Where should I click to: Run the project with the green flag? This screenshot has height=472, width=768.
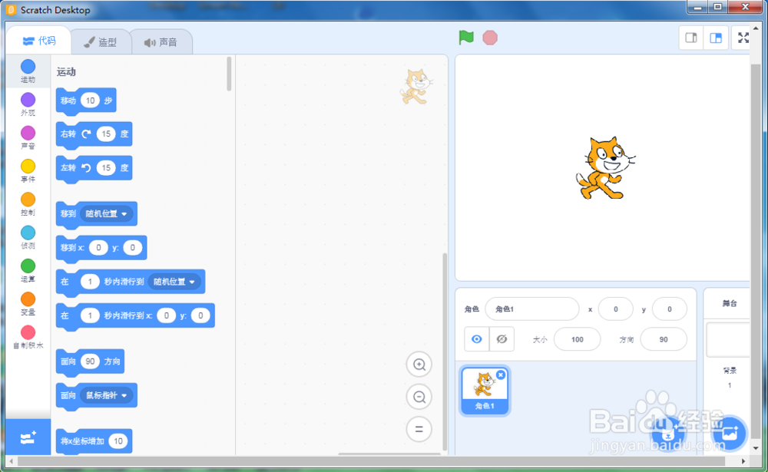(466, 37)
